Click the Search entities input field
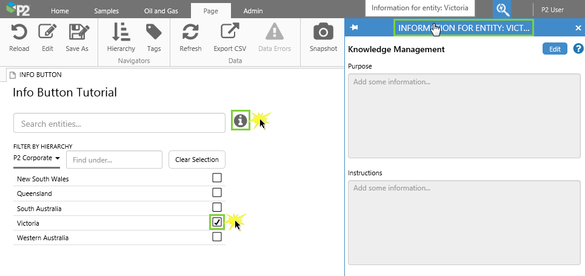This screenshot has width=585, height=276. click(119, 123)
